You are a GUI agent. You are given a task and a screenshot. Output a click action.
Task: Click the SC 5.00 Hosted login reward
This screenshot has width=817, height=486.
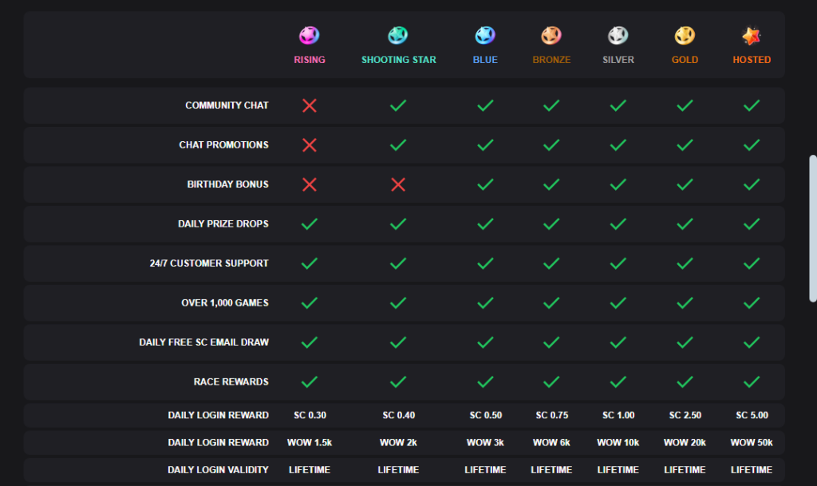coord(751,415)
